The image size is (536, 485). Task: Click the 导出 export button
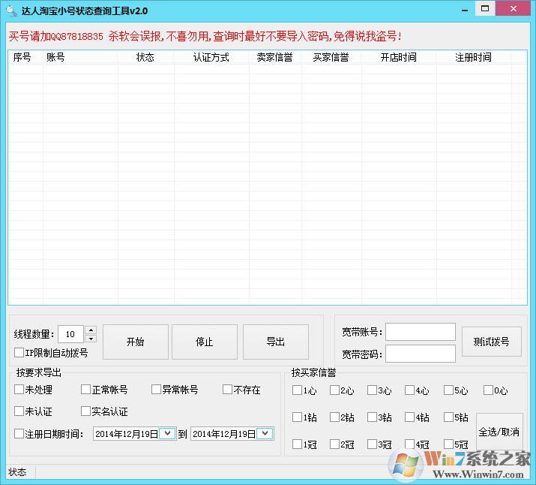tap(276, 342)
